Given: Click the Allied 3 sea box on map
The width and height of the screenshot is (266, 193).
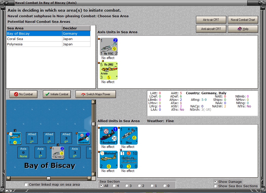Looking at the screenshot, I should pyautogui.click(x=66, y=138).
